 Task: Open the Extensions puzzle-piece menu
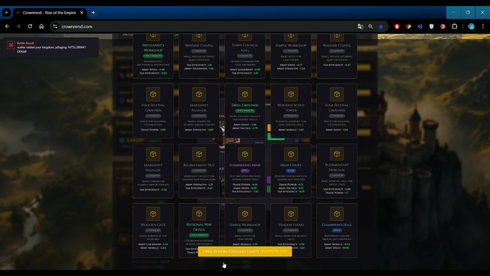[x=454, y=27]
